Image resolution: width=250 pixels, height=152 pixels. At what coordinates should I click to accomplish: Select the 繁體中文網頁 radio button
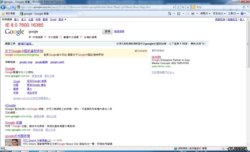coord(61,37)
